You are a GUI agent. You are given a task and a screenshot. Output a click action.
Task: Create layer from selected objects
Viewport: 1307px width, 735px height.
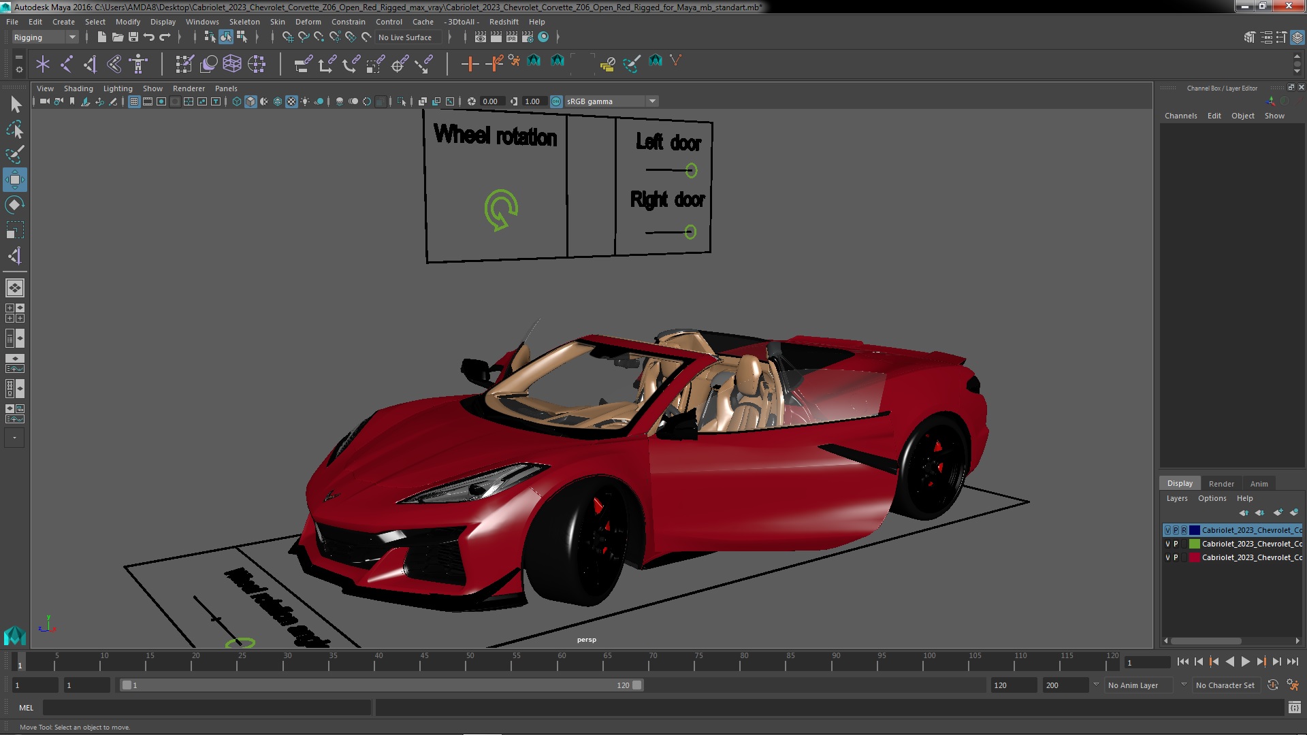[x=1294, y=512]
